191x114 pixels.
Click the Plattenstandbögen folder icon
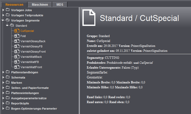tap(8, 72)
